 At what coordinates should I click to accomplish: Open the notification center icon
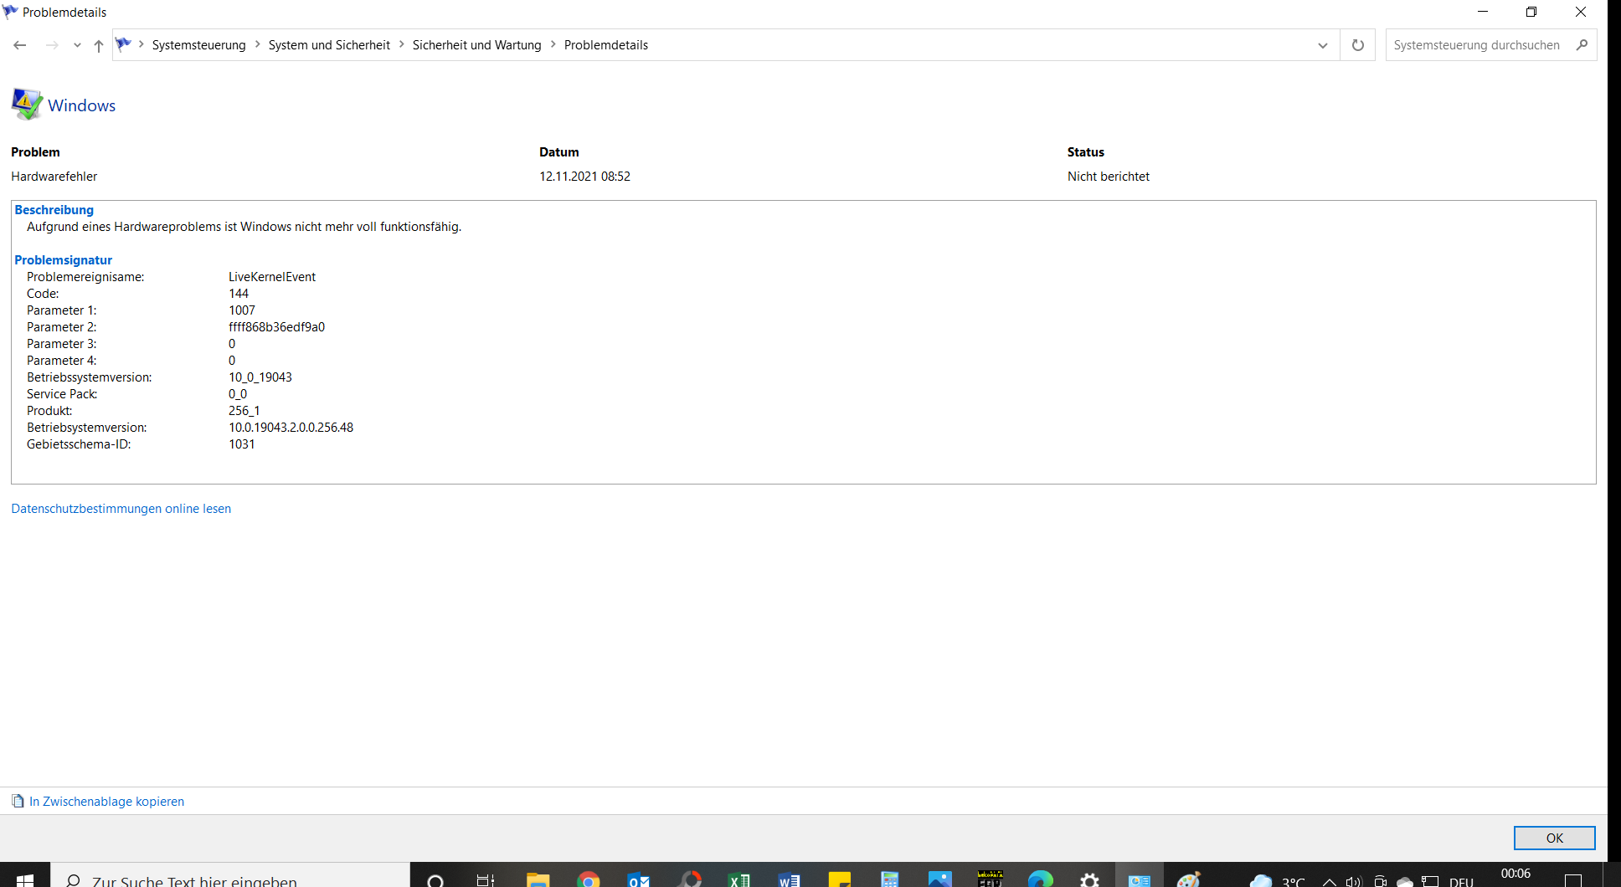click(x=1573, y=880)
